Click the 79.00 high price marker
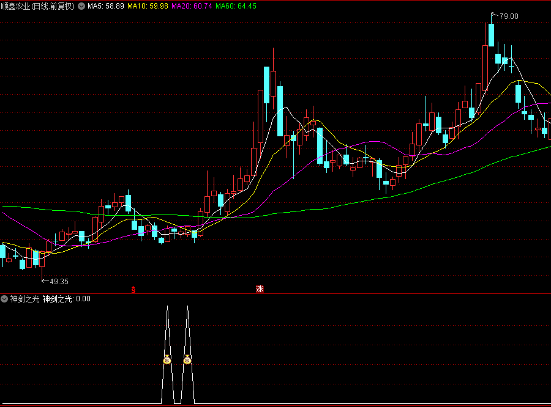This screenshot has height=407, width=551. [x=509, y=16]
